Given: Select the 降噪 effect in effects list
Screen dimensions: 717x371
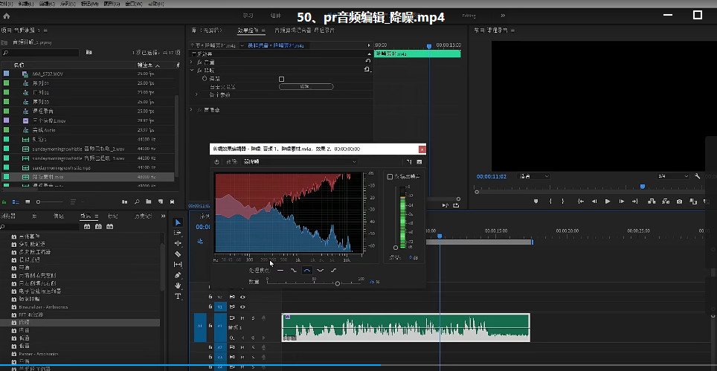Looking at the screenshot, I should click(x=80, y=323).
